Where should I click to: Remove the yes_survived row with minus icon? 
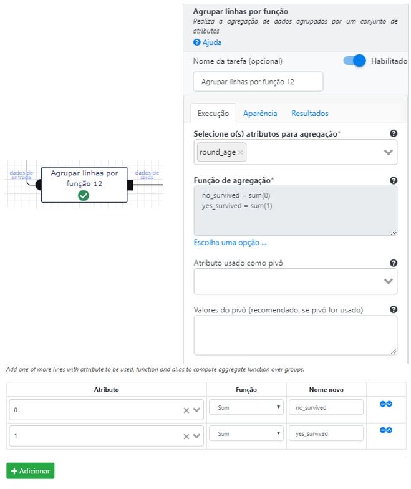tap(383, 430)
